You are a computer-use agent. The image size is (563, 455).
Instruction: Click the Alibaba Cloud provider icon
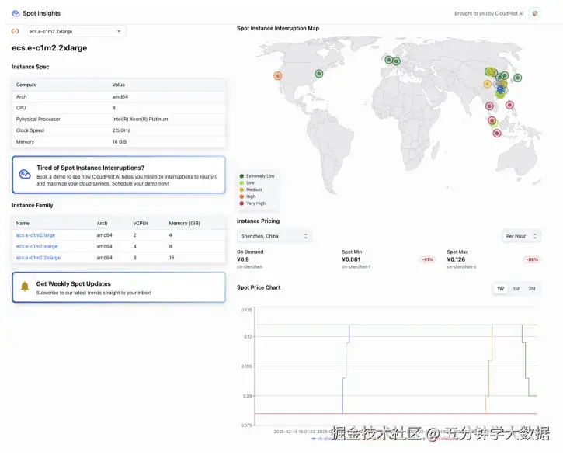click(x=15, y=31)
